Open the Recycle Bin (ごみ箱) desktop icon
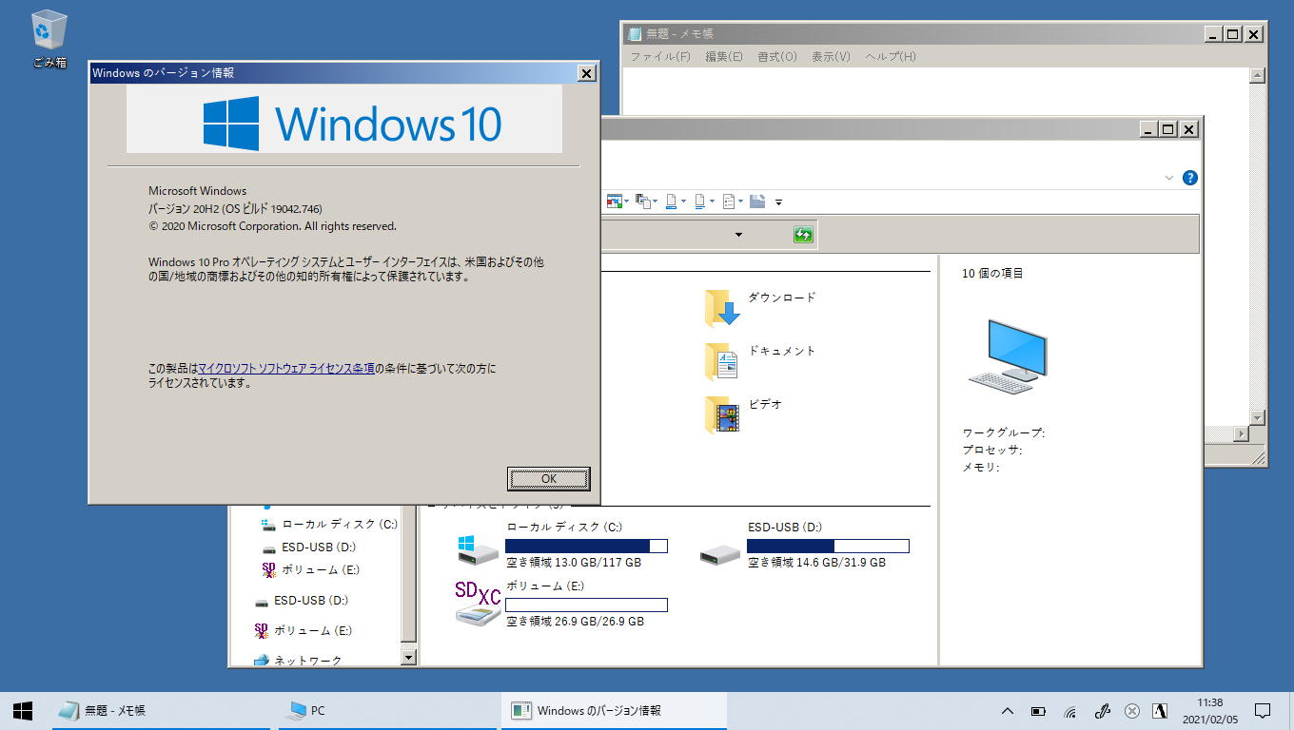 point(49,39)
